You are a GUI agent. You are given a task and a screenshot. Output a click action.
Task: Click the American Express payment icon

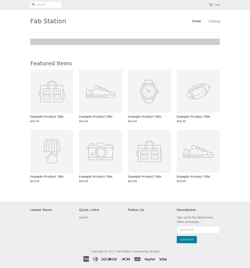[86, 259]
